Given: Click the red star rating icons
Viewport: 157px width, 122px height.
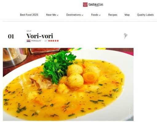Looking at the screenshot, I should click(53, 41).
